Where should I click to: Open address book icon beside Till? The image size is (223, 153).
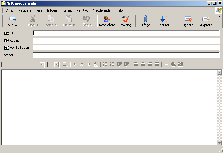pyautogui.click(x=6, y=33)
